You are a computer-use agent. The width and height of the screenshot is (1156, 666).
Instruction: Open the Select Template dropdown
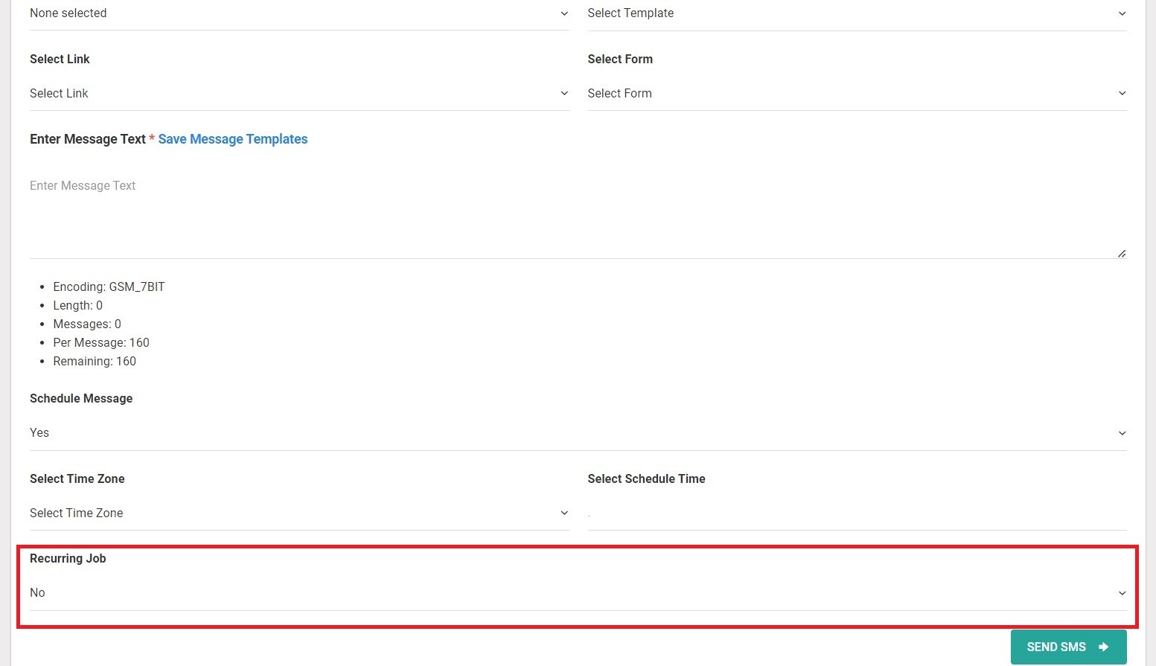[857, 13]
